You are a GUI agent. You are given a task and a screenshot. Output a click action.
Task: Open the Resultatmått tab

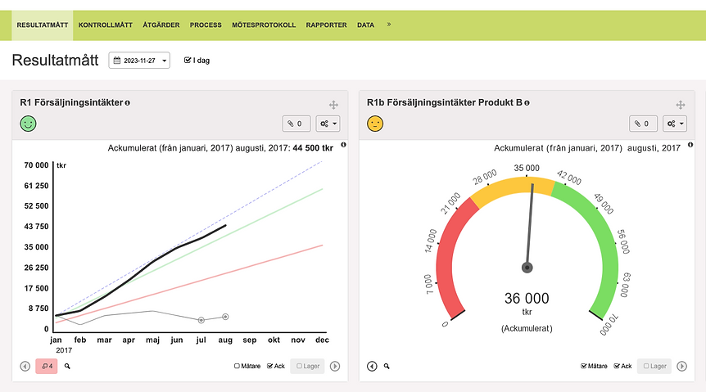click(43, 25)
